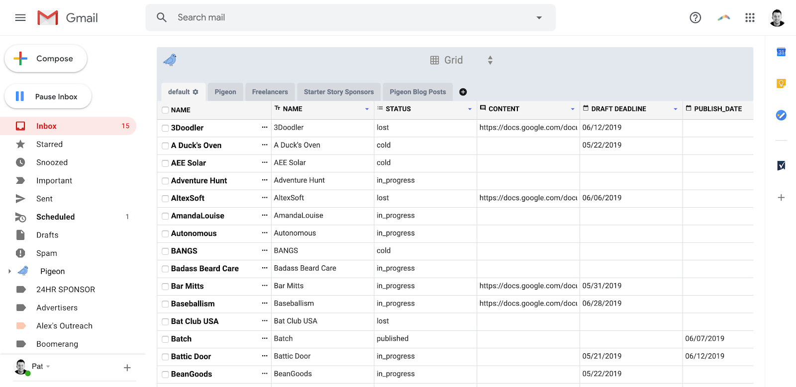Expand the search options dropdown arrow
Screen dimensions: 796x387
[x=539, y=18]
